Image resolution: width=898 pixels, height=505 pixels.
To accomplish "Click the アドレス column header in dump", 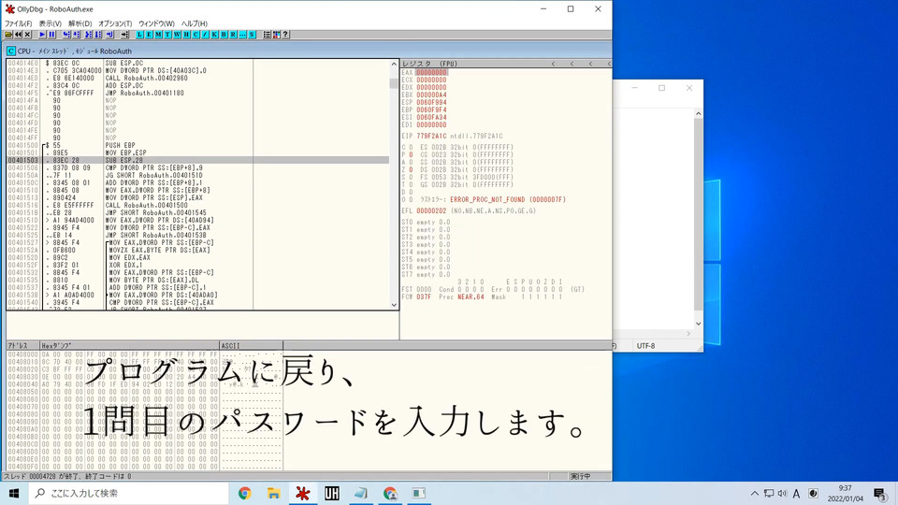I will 22,346.
